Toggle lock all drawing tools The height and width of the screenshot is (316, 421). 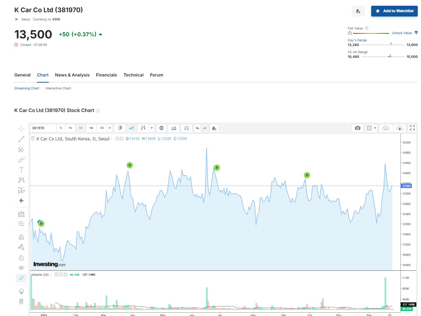click(21, 257)
